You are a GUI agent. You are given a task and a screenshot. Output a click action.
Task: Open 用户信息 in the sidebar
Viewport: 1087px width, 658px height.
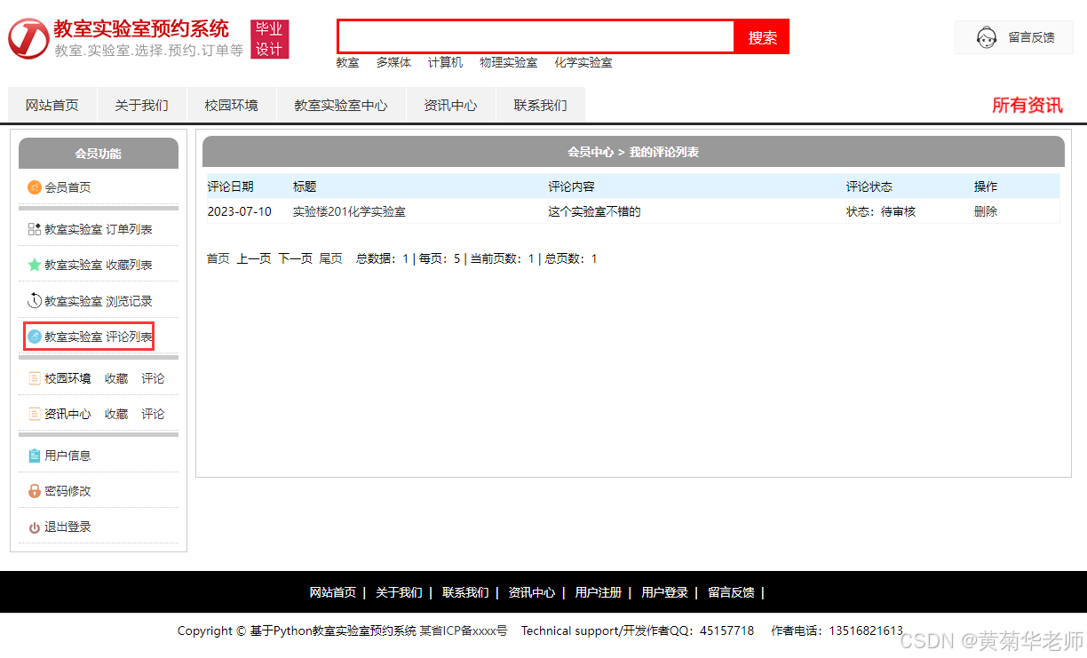tap(67, 456)
